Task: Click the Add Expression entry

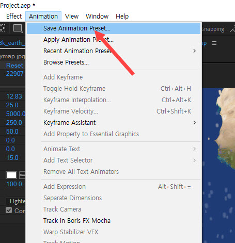Action: coord(114,187)
